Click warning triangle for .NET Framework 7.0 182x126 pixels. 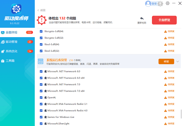[x=165, y=85]
